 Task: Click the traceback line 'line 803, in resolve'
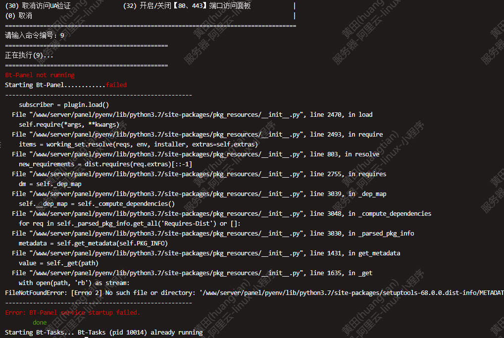pos(196,154)
